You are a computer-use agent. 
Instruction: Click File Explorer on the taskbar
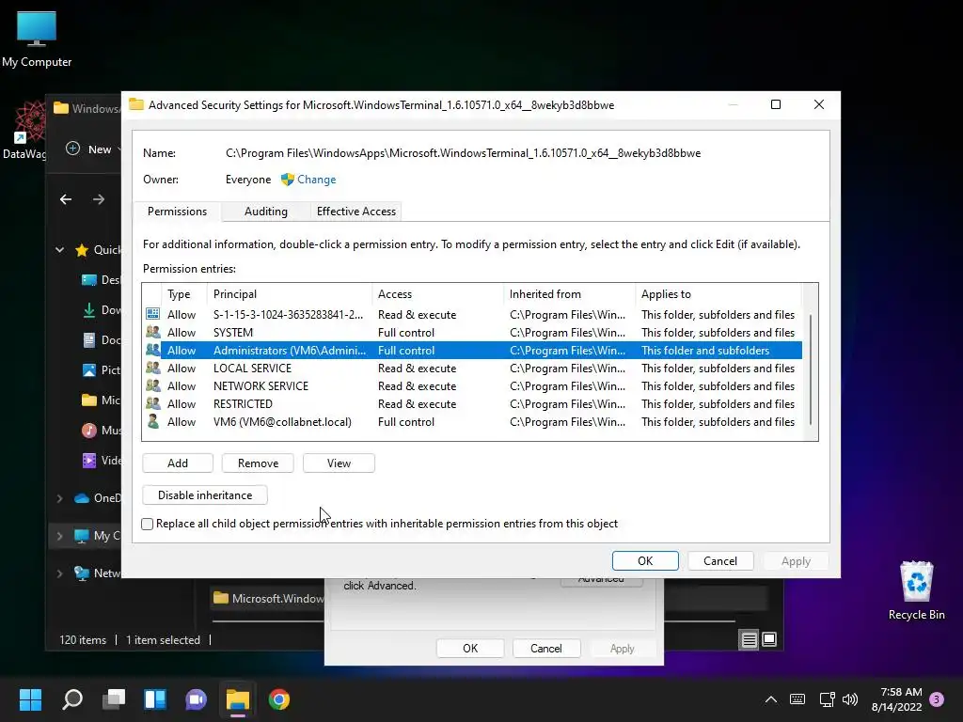tap(238, 699)
